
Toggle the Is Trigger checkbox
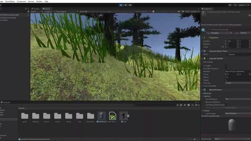(x=226, y=65)
